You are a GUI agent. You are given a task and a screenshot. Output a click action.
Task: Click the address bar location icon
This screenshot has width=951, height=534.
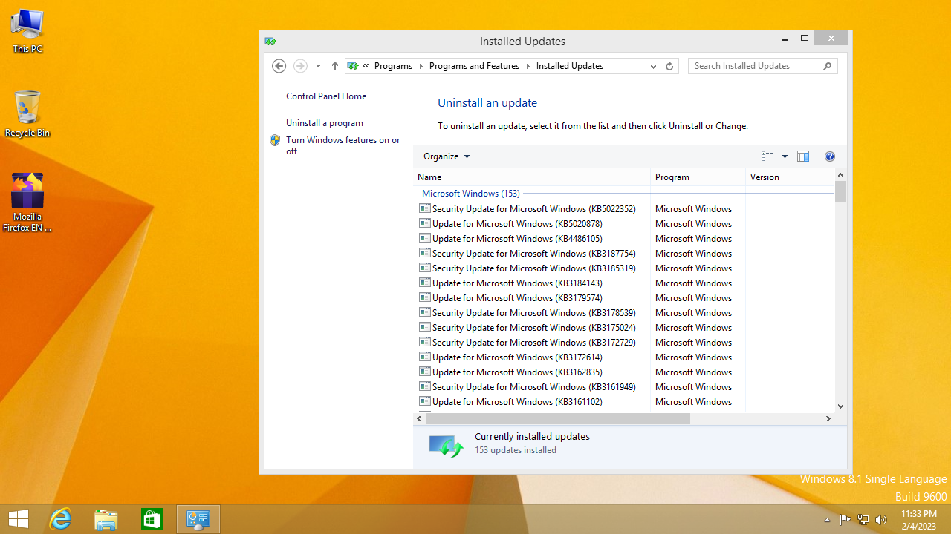[x=353, y=66]
